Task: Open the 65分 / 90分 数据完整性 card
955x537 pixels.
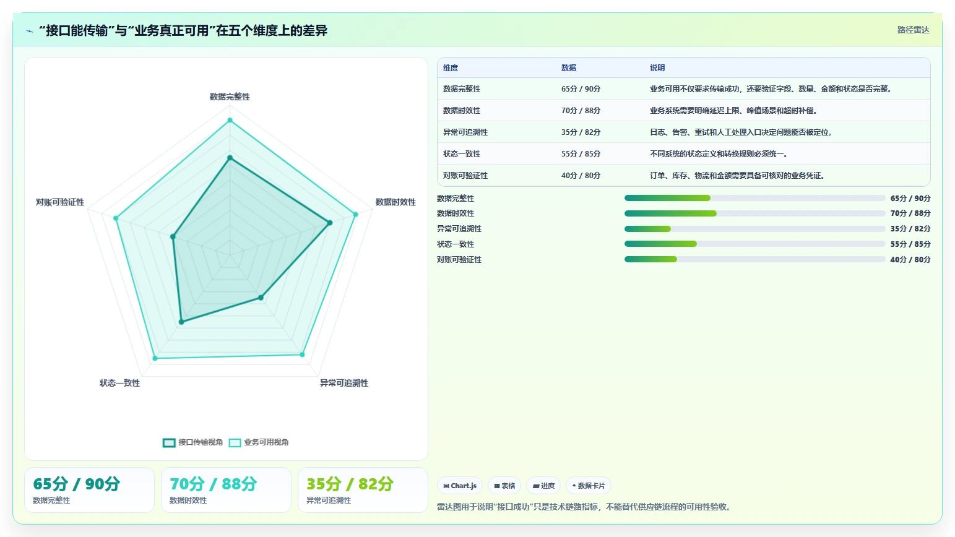Action: click(x=89, y=490)
